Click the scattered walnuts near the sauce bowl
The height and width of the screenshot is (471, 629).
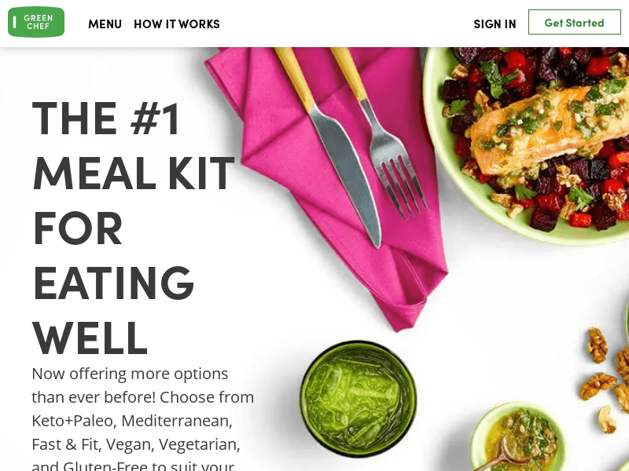[605, 378]
